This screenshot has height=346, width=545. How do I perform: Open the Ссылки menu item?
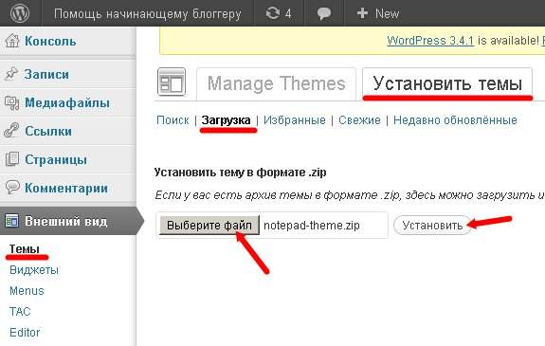pos(48,131)
